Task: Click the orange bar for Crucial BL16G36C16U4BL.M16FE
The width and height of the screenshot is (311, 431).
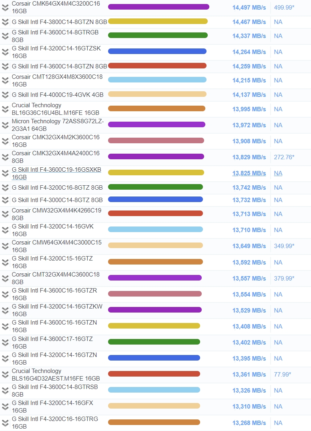Action: (157, 108)
